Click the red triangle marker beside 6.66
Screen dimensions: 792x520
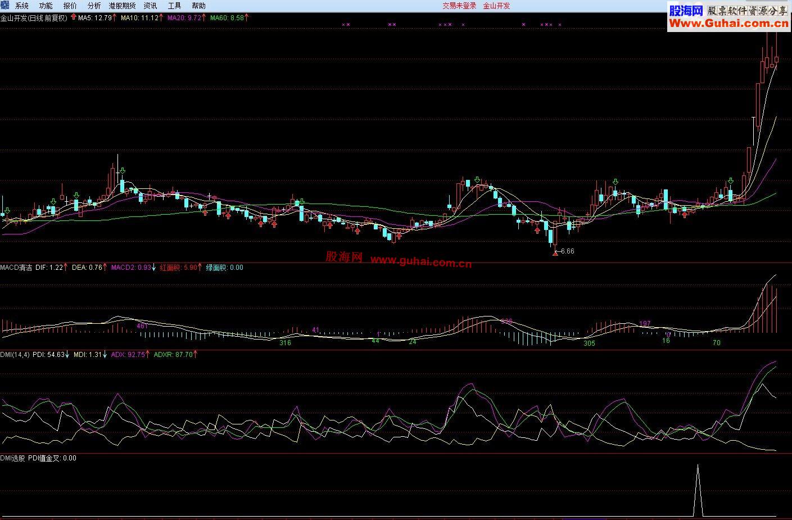point(555,253)
